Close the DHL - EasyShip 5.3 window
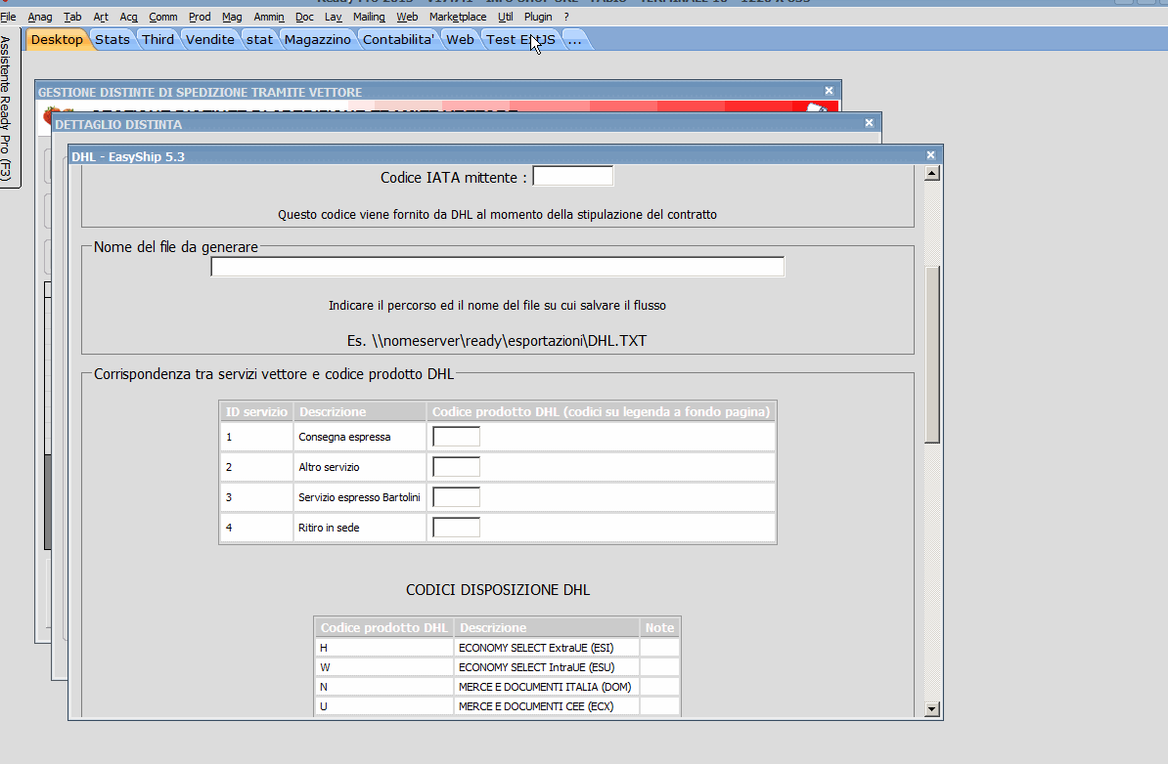The image size is (1168, 764). click(x=931, y=154)
